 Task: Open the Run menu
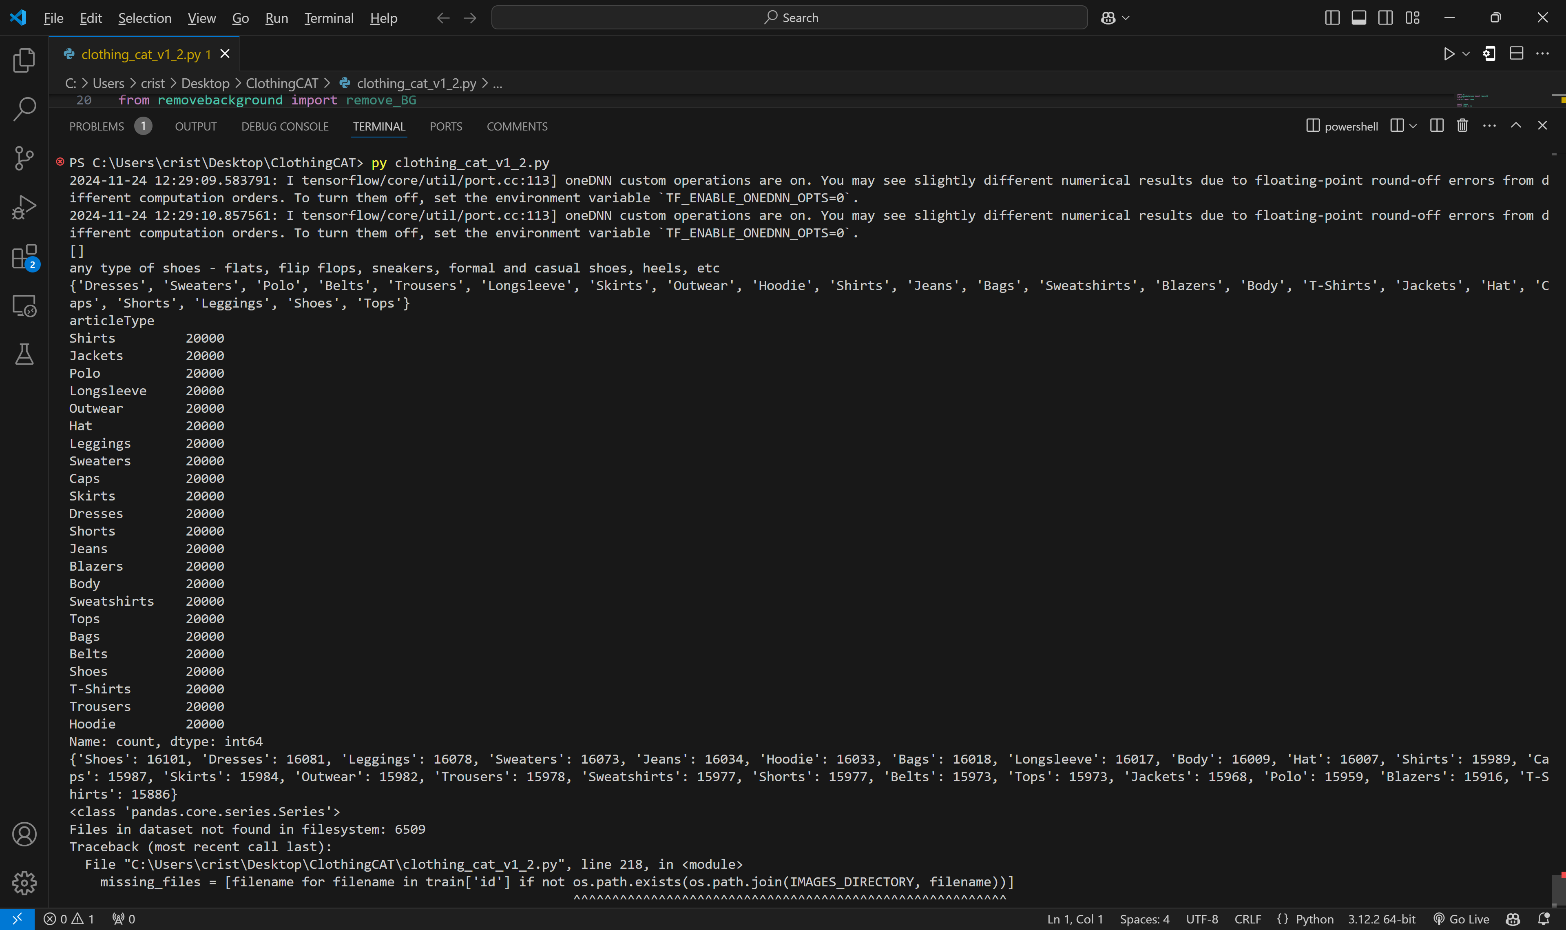(x=276, y=18)
